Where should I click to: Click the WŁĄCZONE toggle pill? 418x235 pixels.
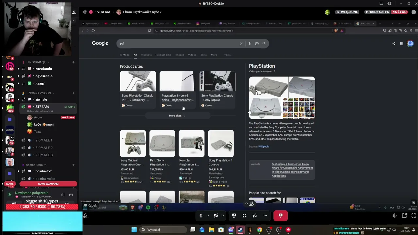(347, 12)
